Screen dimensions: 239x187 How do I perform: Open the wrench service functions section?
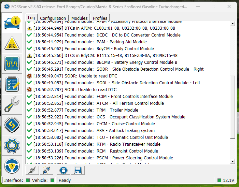(x=12, y=104)
